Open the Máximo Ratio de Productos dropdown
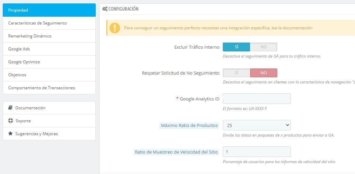The height and width of the screenshot is (174, 355). coord(257,125)
